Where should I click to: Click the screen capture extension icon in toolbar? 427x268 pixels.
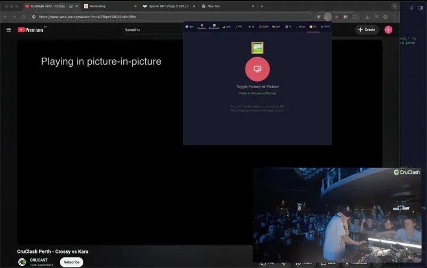(x=345, y=17)
